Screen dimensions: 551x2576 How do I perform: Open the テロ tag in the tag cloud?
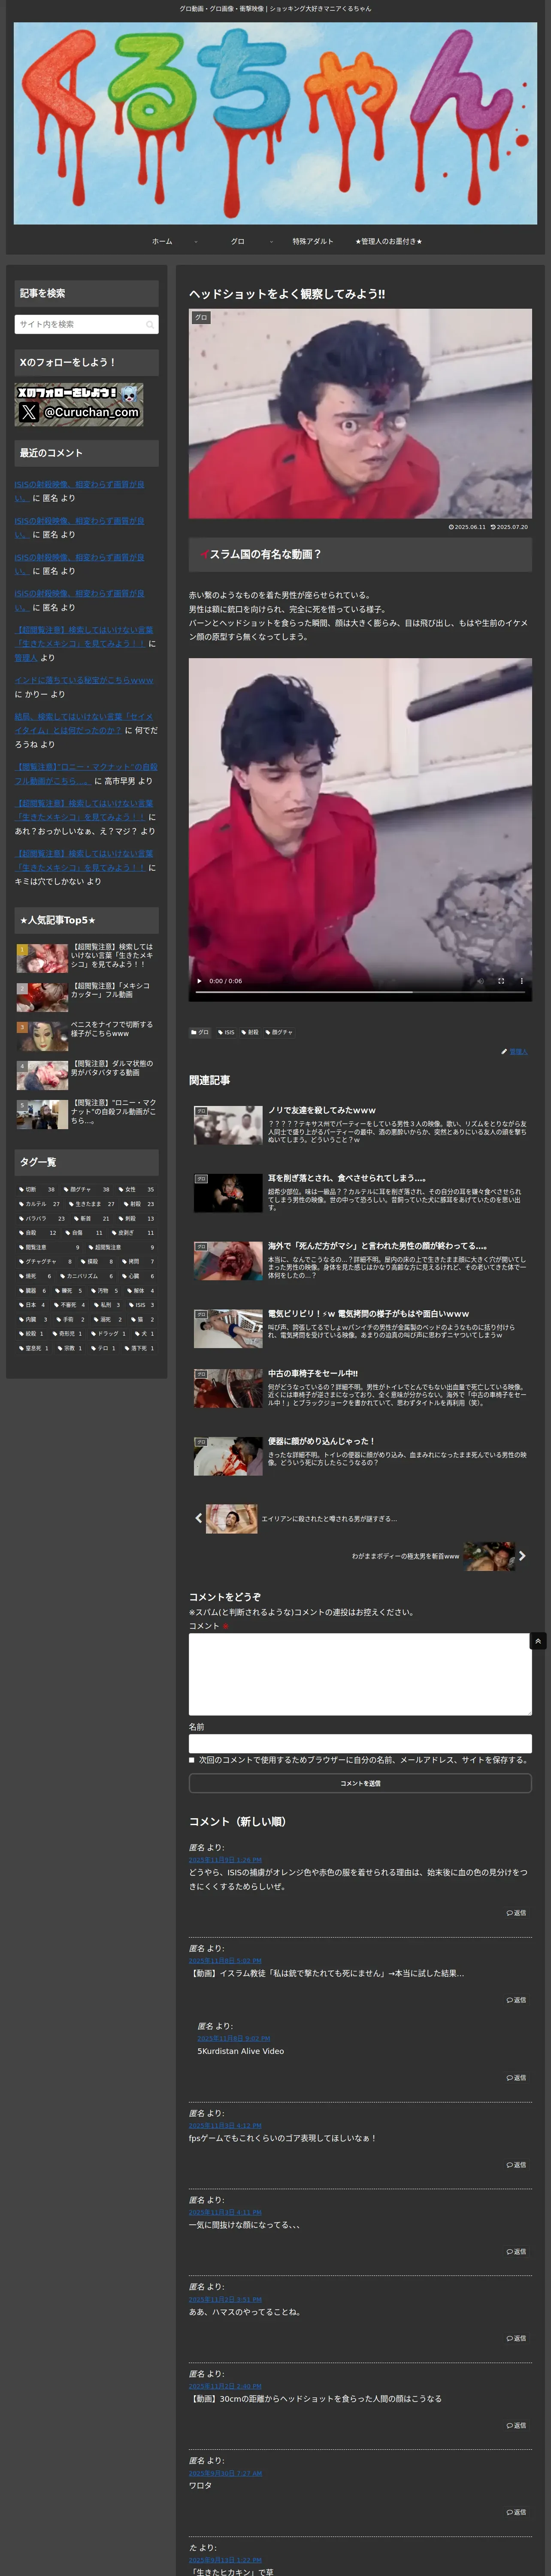tap(104, 1348)
